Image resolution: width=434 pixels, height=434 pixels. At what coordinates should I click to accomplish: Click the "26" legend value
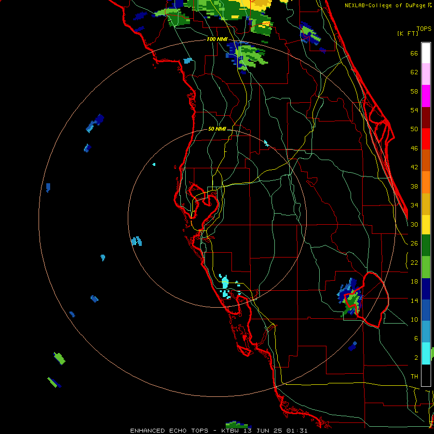point(414,244)
